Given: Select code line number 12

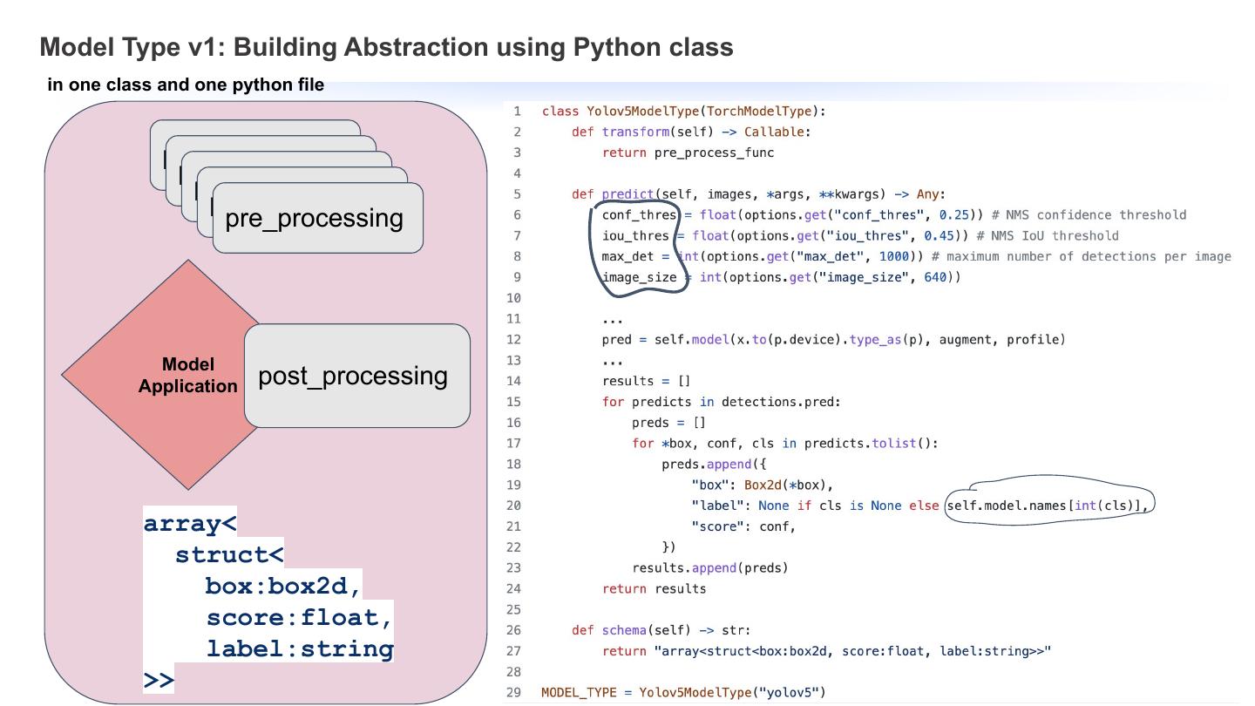Looking at the screenshot, I should tap(514, 340).
